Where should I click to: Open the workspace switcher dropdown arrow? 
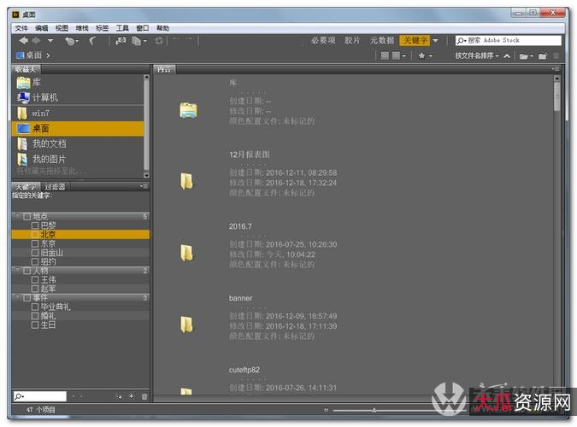click(435, 40)
